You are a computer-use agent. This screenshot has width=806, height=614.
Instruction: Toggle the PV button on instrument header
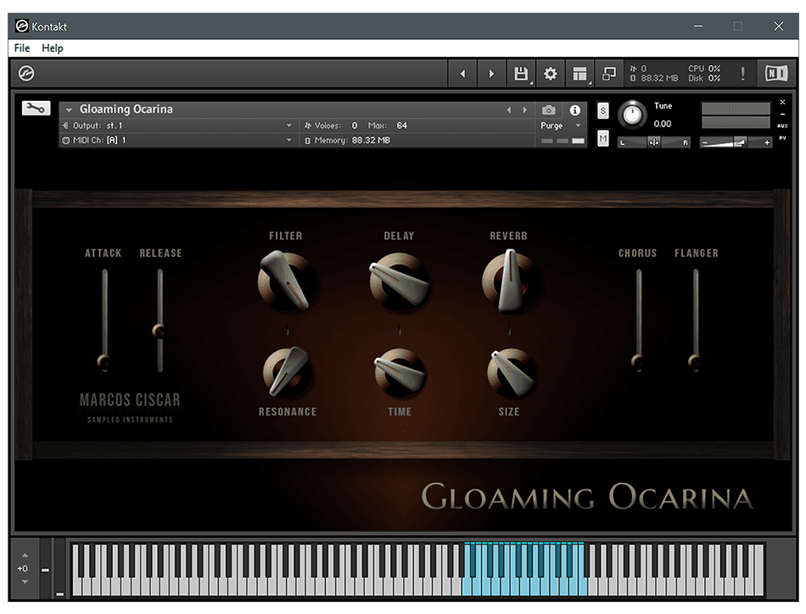[782, 137]
